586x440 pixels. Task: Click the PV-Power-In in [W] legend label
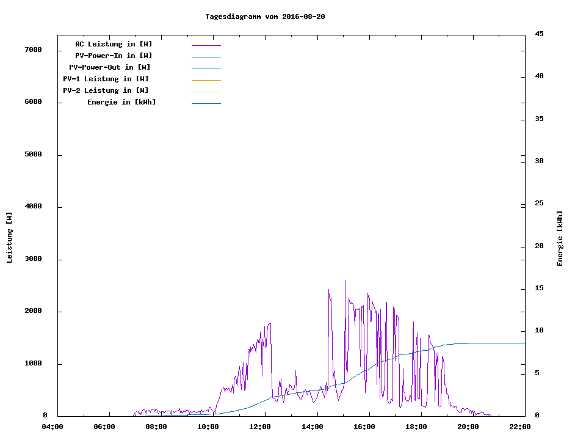pos(114,56)
